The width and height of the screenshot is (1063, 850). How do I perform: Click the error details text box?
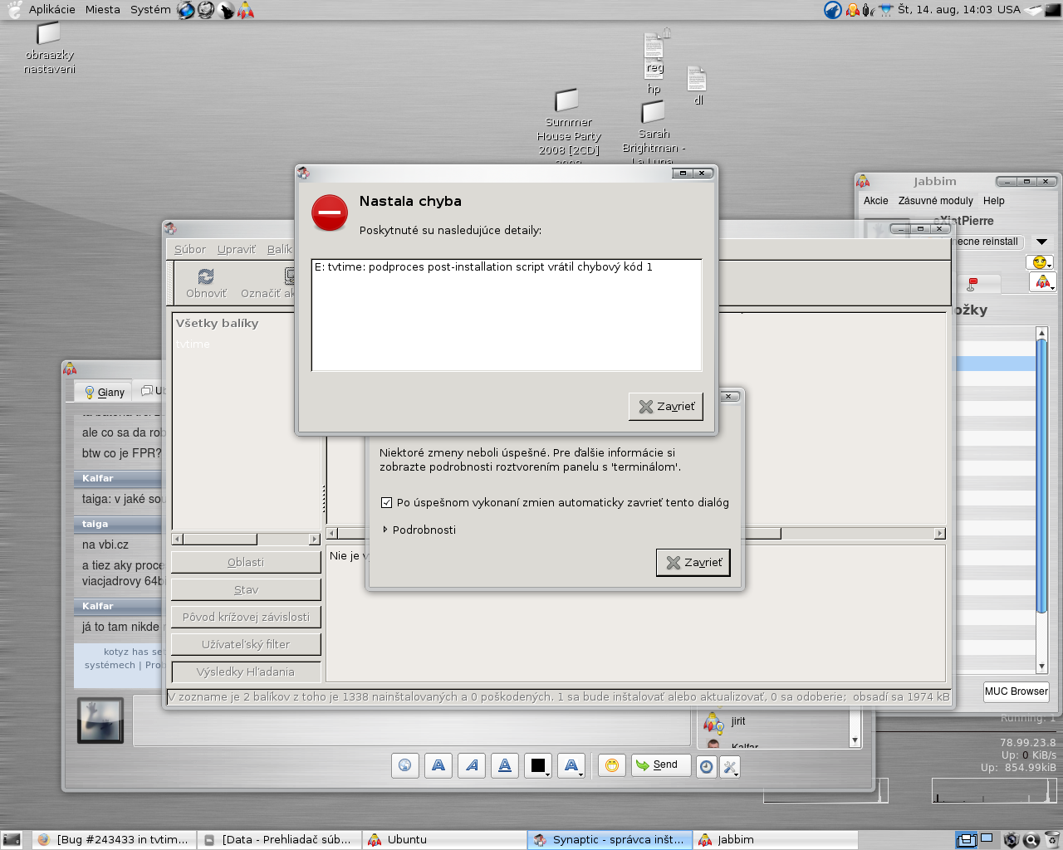tap(507, 315)
